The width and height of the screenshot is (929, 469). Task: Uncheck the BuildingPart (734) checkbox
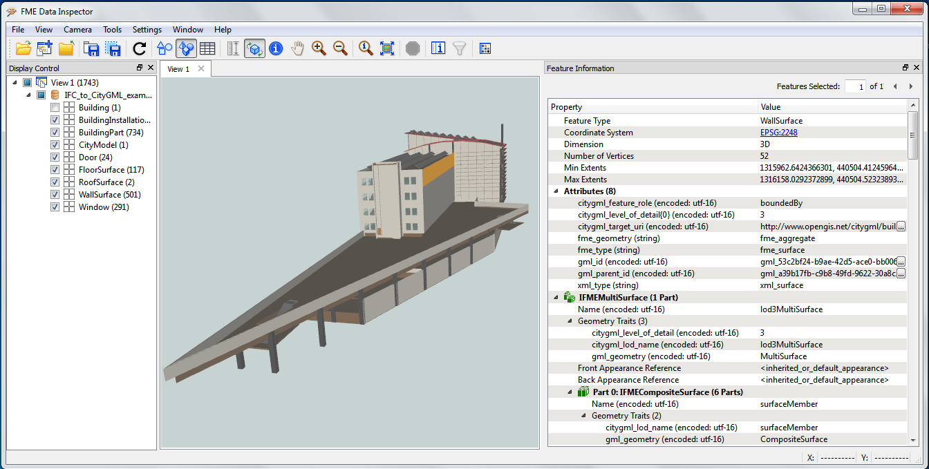click(55, 133)
